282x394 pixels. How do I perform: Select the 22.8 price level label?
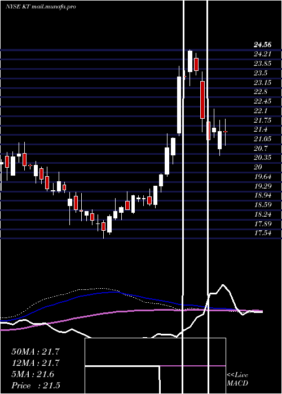pos(261,92)
